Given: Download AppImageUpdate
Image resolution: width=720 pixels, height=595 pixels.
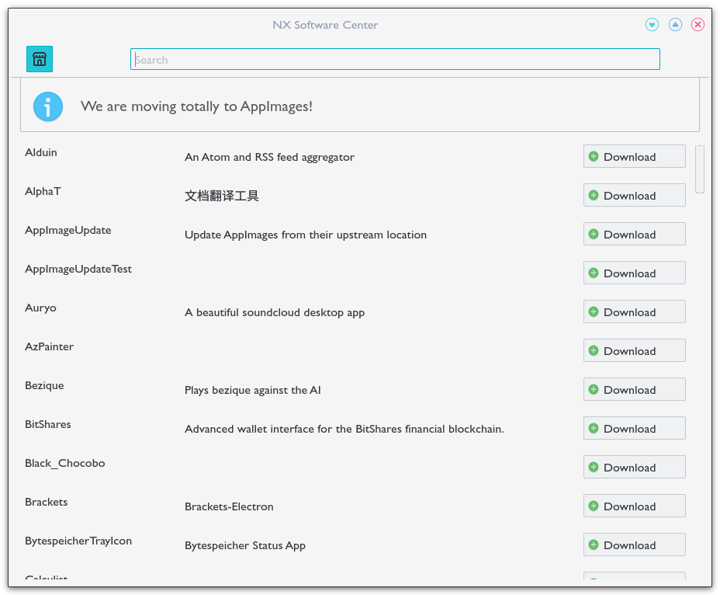Looking at the screenshot, I should pos(634,234).
